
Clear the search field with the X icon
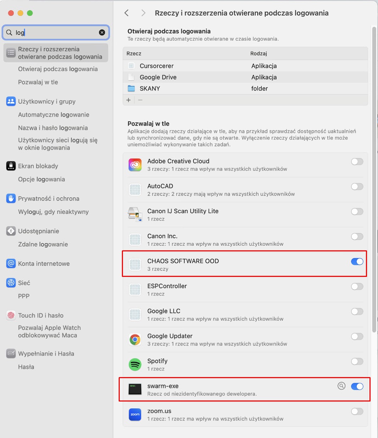[102, 33]
